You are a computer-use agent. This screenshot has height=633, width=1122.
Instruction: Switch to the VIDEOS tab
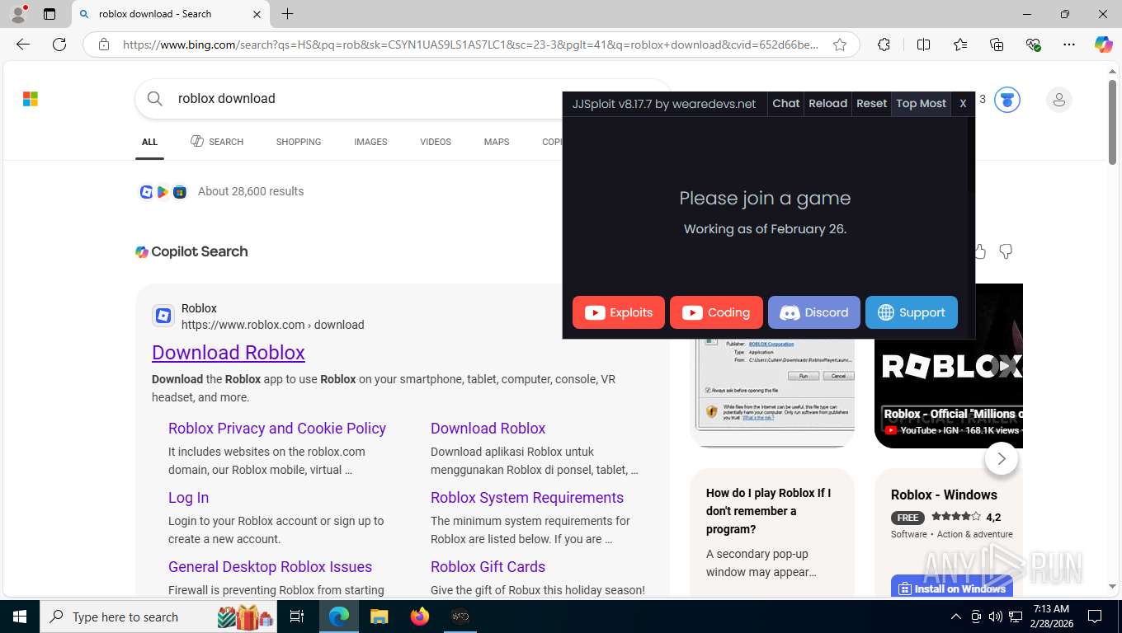tap(436, 142)
